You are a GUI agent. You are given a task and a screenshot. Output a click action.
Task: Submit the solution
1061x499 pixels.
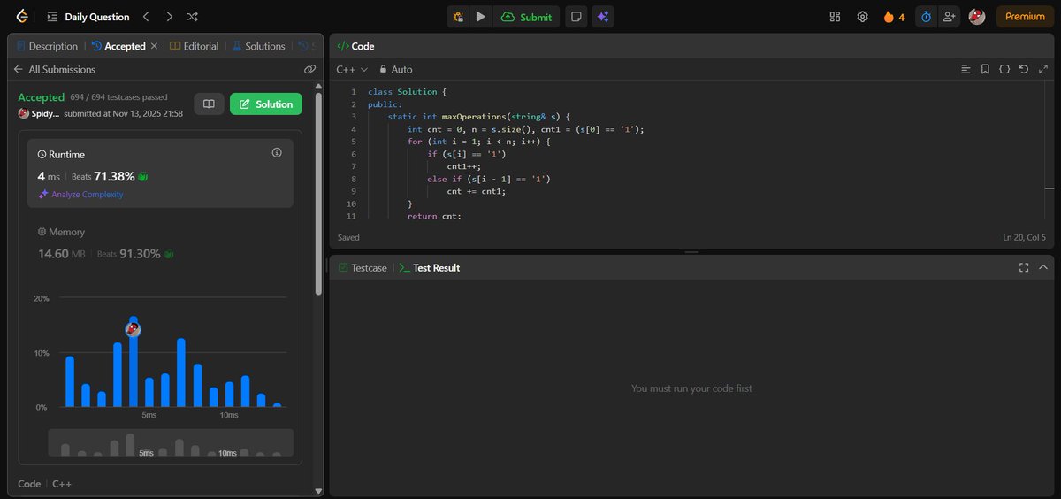527,17
